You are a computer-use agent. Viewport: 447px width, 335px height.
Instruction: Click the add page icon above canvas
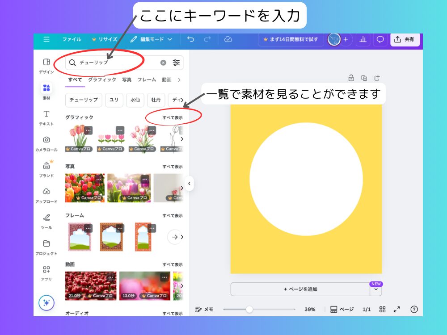[377, 78]
